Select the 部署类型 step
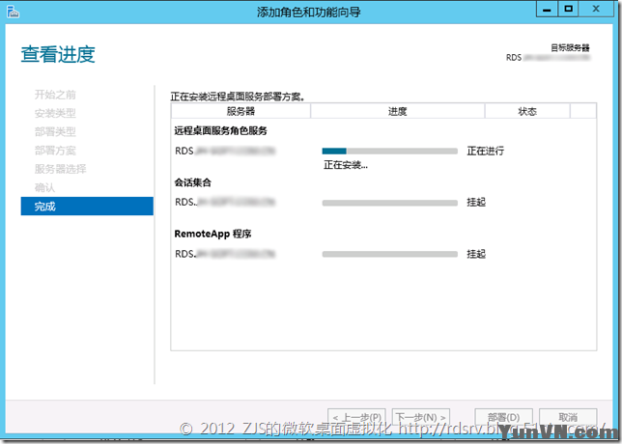 click(55, 131)
